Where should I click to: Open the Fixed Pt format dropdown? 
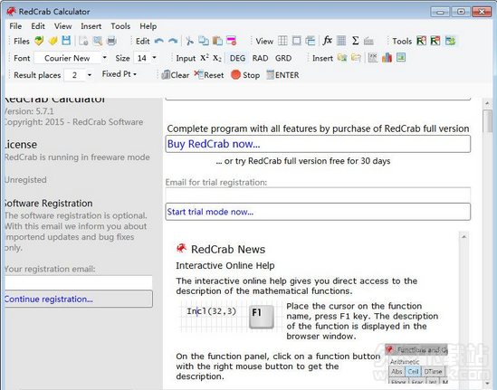[x=119, y=74]
